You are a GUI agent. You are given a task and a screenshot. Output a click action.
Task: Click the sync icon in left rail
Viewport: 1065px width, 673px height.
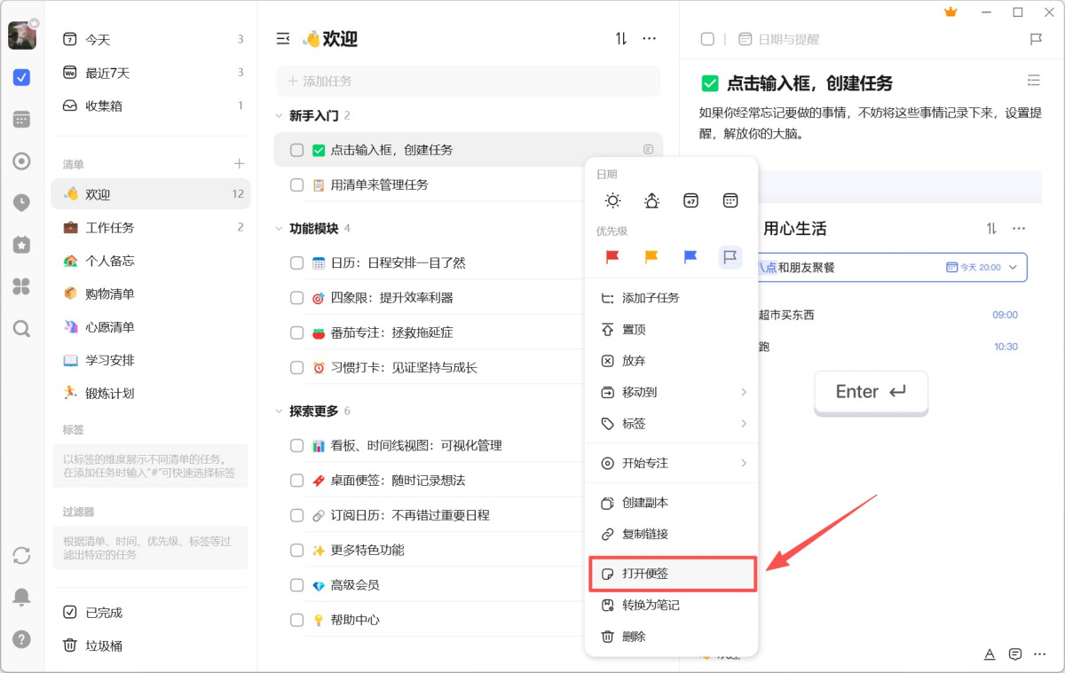(21, 555)
